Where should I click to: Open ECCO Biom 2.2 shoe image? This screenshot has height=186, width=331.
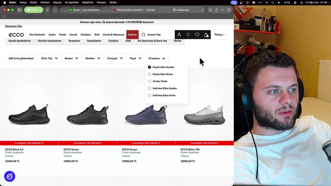pos(29,114)
